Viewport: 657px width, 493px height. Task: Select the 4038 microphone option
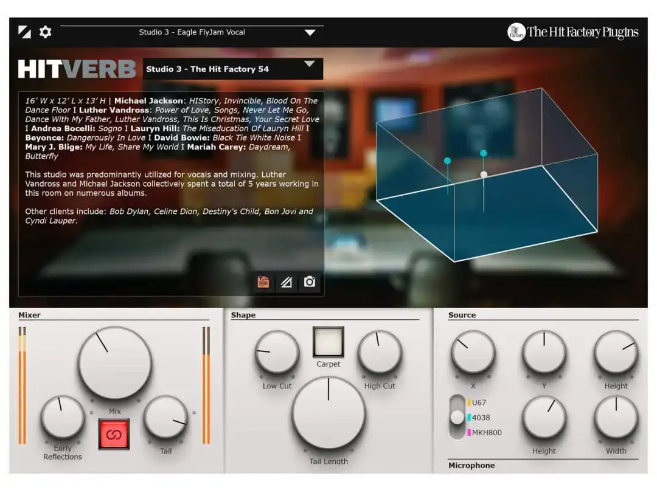(480, 418)
